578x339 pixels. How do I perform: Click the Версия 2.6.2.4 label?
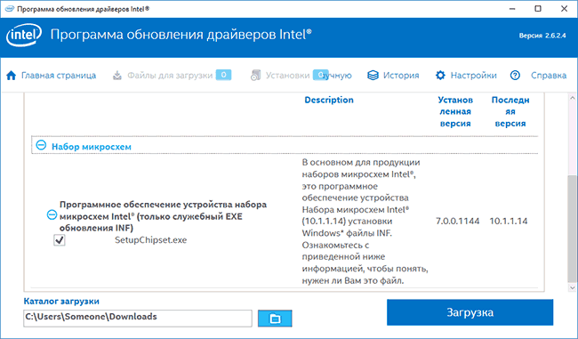click(542, 36)
